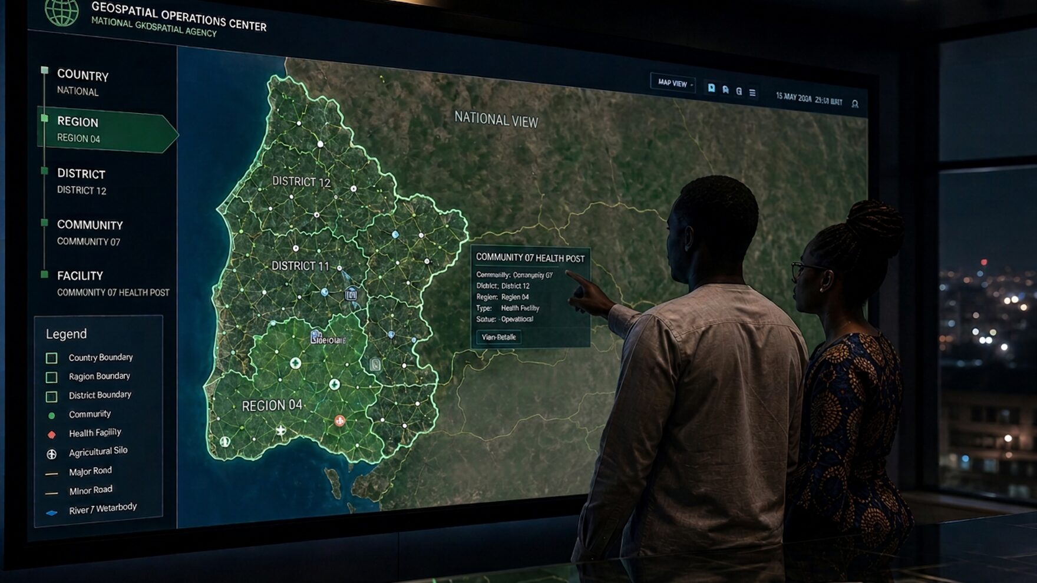1037x583 pixels.
Task: Click the Community green dot in the legend
Action: [51, 416]
